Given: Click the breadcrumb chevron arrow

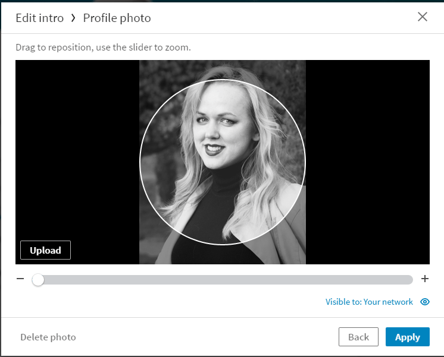Looking at the screenshot, I should [x=73, y=18].
